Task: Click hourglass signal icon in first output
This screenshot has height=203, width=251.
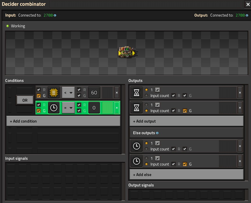Action: (137, 93)
